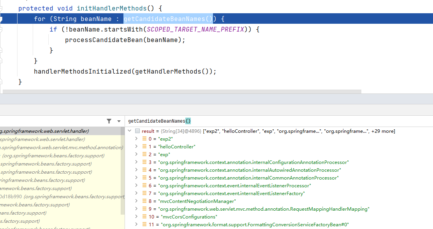Click the array icon beside result
Viewport: 433px width, 229px height.
point(137,131)
